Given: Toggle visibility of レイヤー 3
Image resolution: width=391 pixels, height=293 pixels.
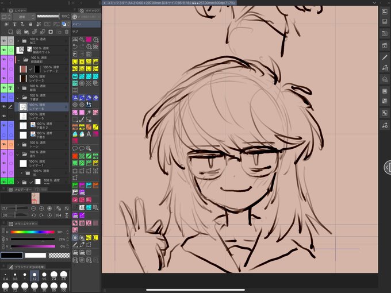Looking at the screenshot, I should click(x=4, y=79).
